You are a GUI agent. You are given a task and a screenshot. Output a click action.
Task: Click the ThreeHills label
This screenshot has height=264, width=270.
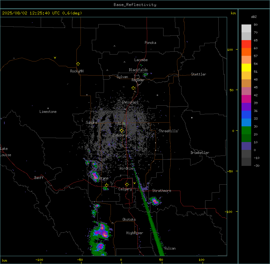click(x=168, y=131)
